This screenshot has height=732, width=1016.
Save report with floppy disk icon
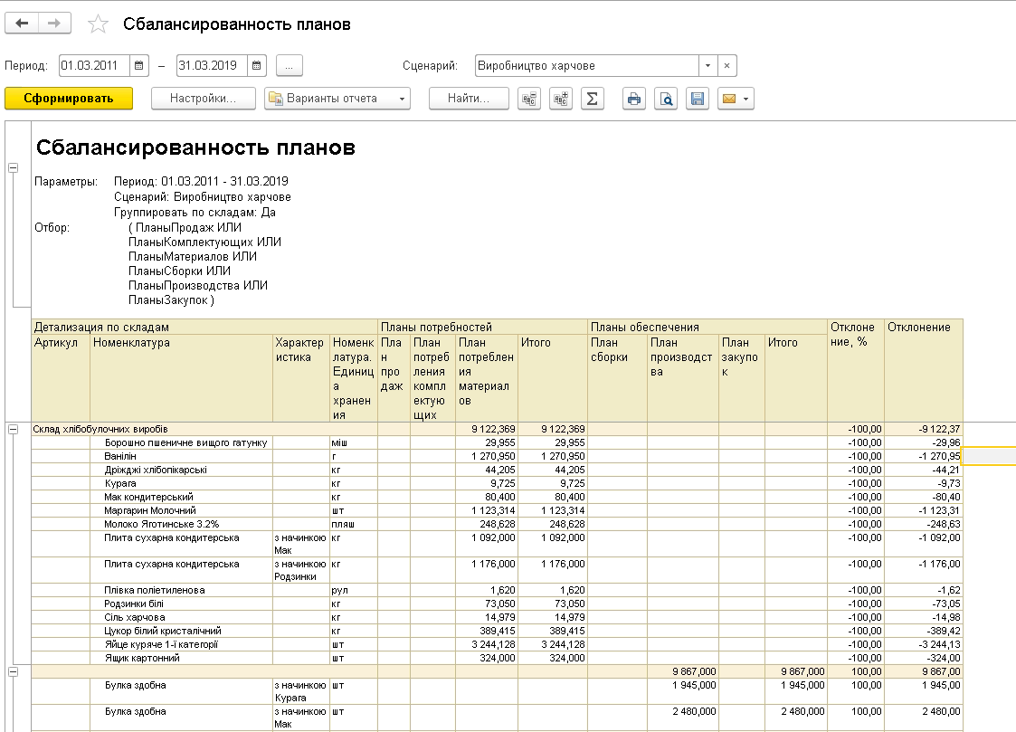point(698,99)
